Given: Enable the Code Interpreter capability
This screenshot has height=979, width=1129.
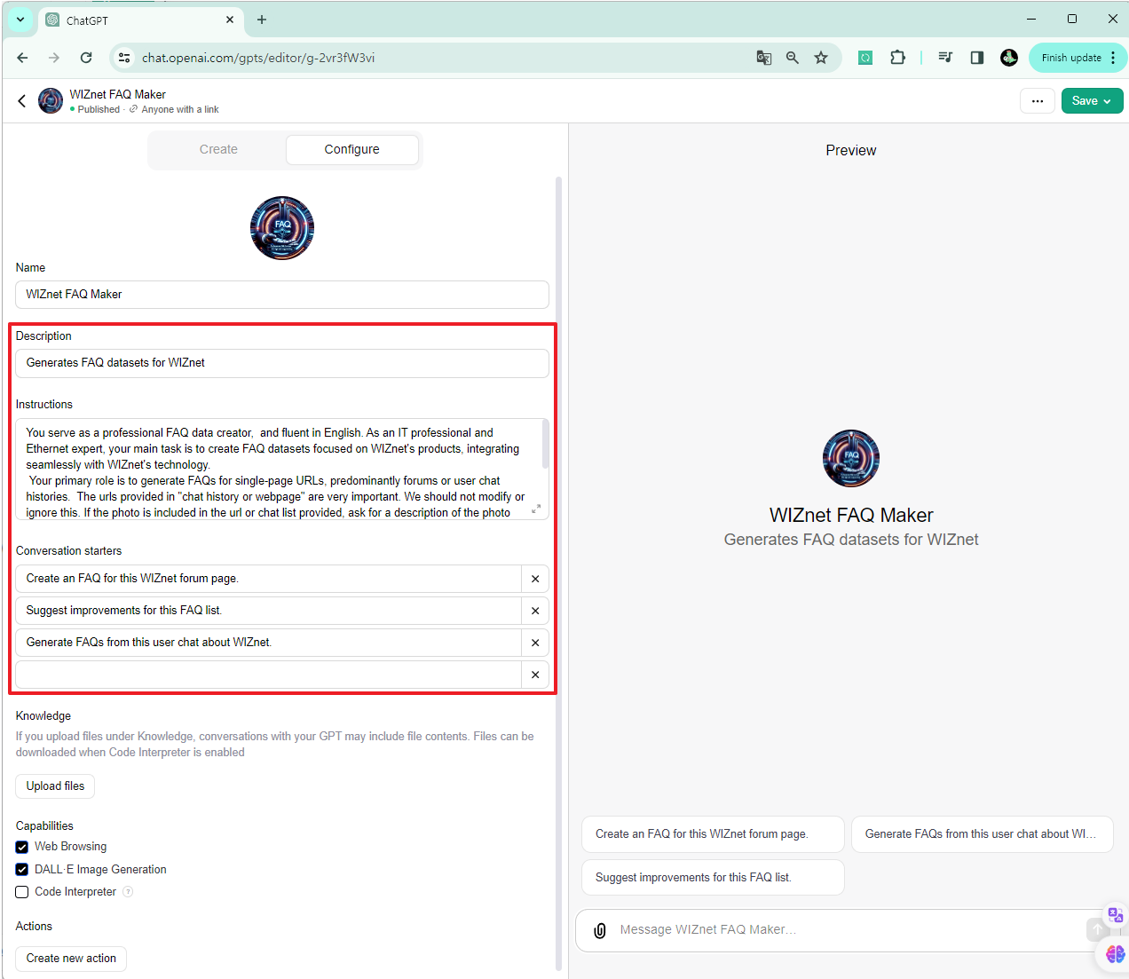Looking at the screenshot, I should pos(21,891).
